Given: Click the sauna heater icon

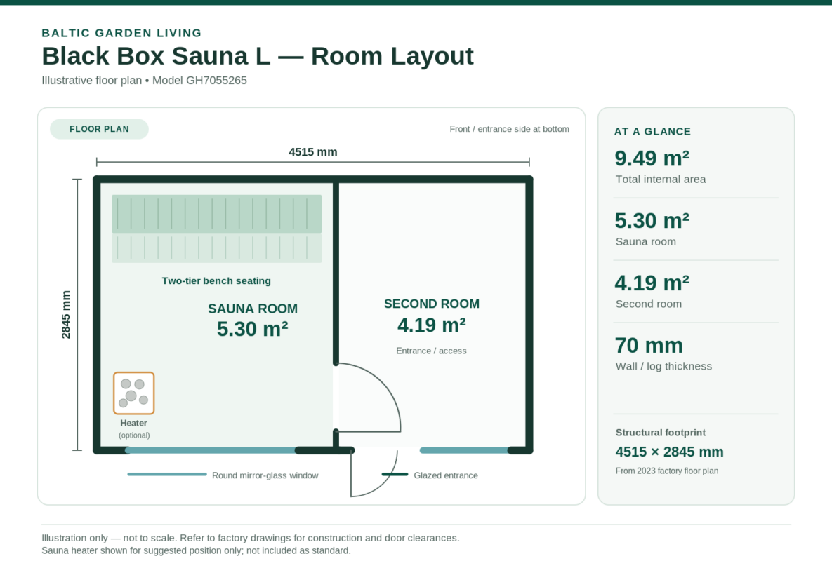Looking at the screenshot, I should [x=133, y=393].
